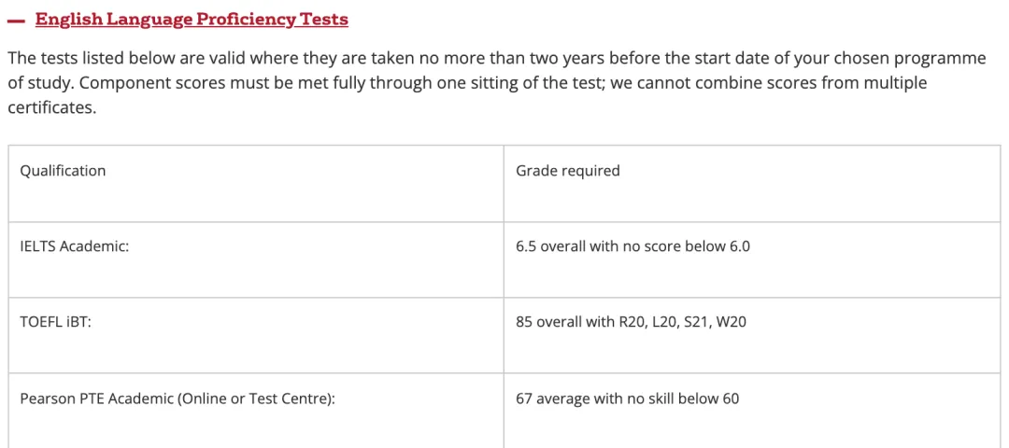Click the Pearson PTE Academic qualification text
The height and width of the screenshot is (448, 1009).
coord(178,399)
